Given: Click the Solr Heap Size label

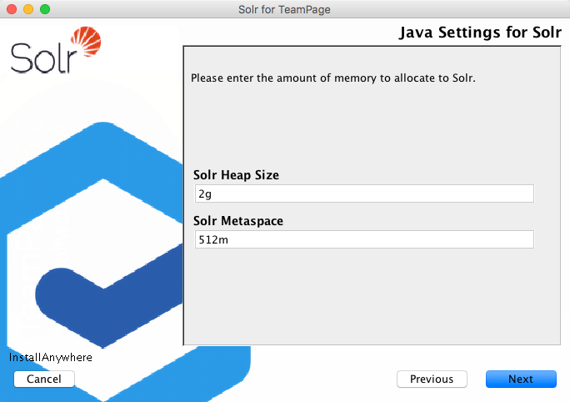Looking at the screenshot, I should pyautogui.click(x=236, y=175).
